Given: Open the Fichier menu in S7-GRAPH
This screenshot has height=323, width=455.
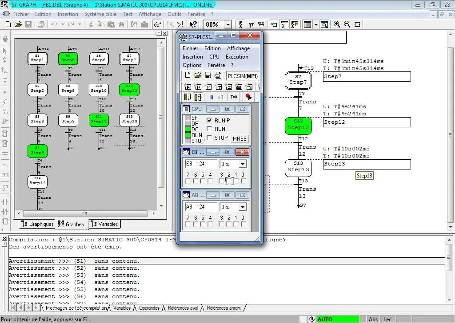Looking at the screenshot, I should pos(21,14).
